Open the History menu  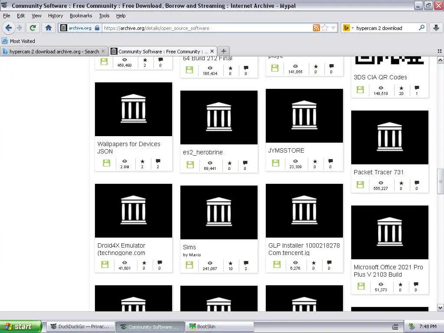[x=55, y=16]
